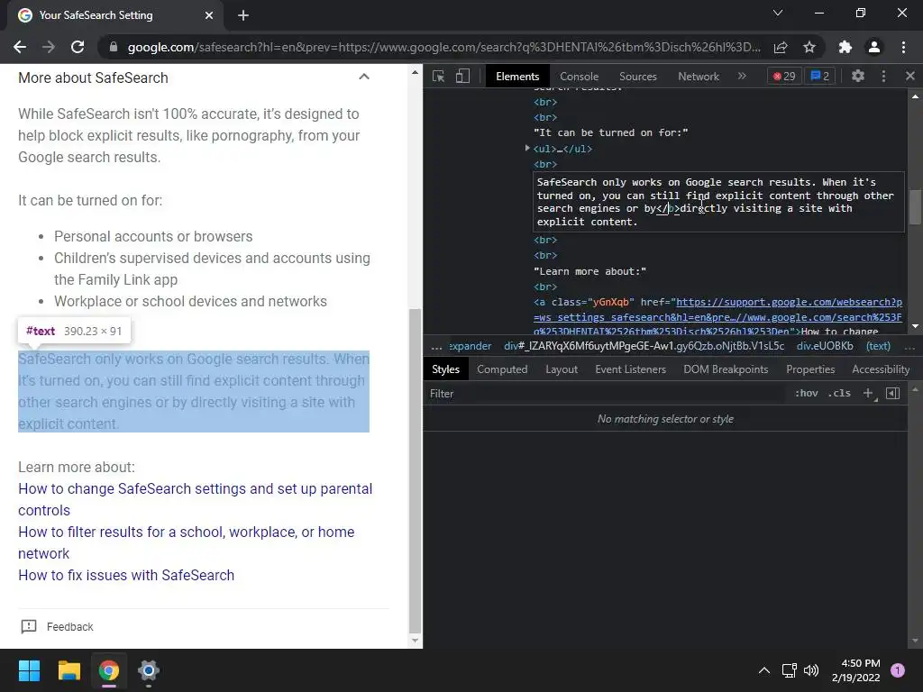The image size is (923, 692).
Task: Open the Network tab
Action: click(699, 77)
